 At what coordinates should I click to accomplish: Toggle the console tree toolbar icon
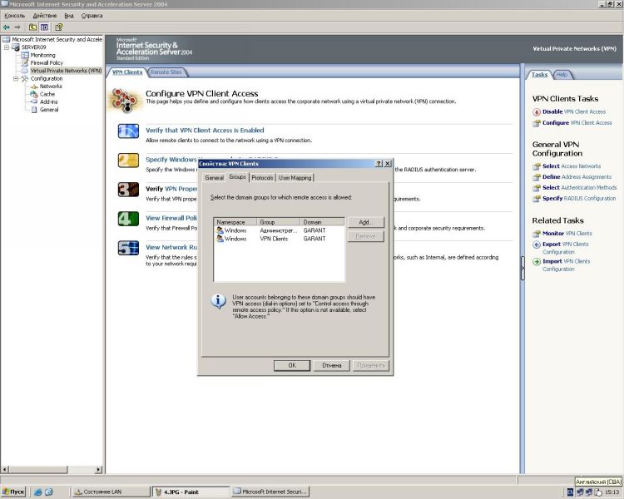[44, 27]
